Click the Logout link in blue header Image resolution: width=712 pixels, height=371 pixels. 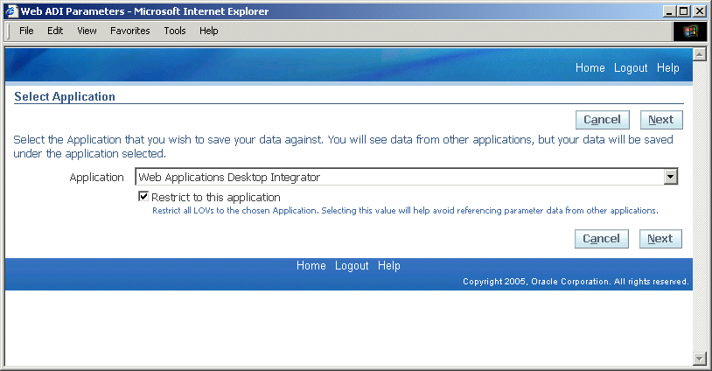coord(631,67)
